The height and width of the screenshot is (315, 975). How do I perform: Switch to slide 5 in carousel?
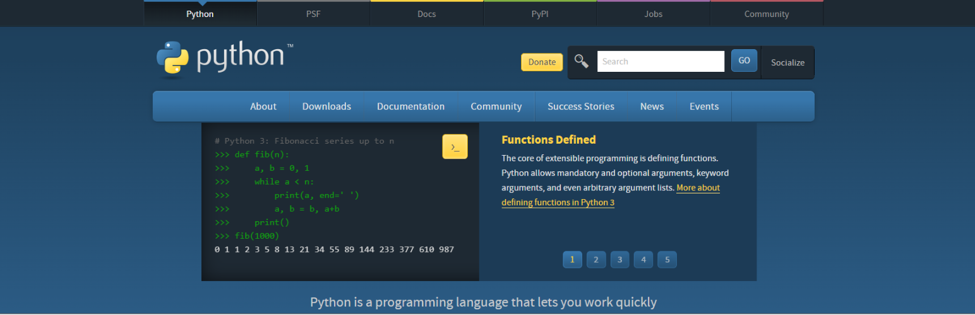(667, 260)
